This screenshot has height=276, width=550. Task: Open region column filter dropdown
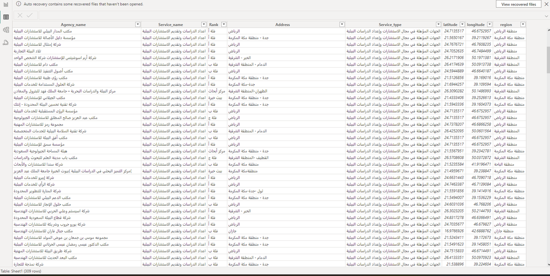tap(523, 24)
